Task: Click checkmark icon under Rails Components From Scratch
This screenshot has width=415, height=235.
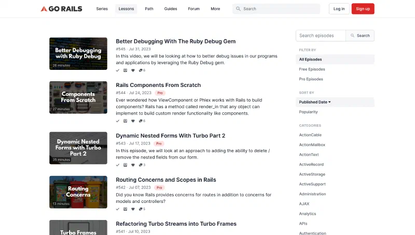Action: tap(118, 121)
